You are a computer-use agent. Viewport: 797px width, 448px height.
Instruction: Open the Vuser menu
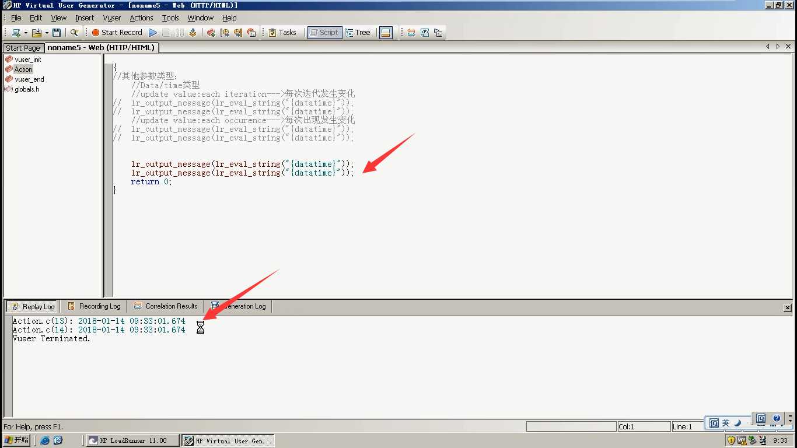[112, 18]
